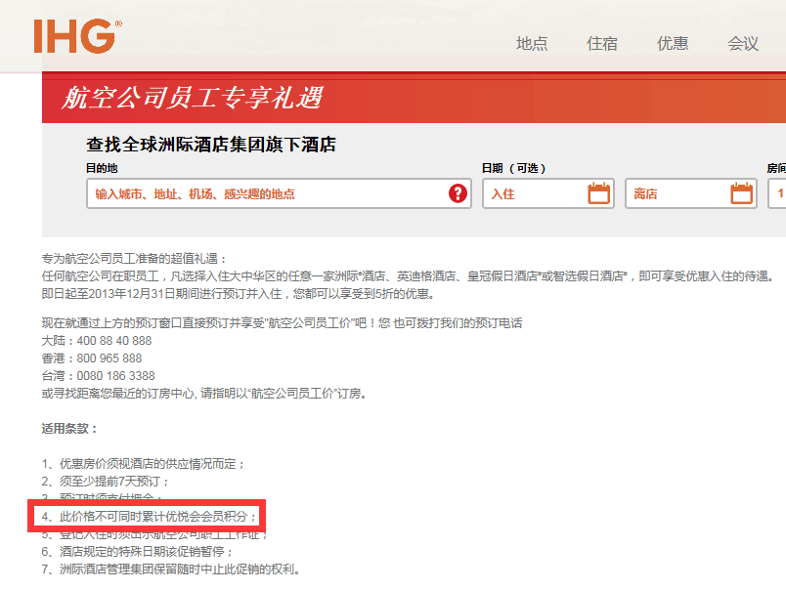Click the line mentioning 预订窗口 and 预订电话
Viewport: 786px width, 590px height.
pyautogui.click(x=282, y=323)
